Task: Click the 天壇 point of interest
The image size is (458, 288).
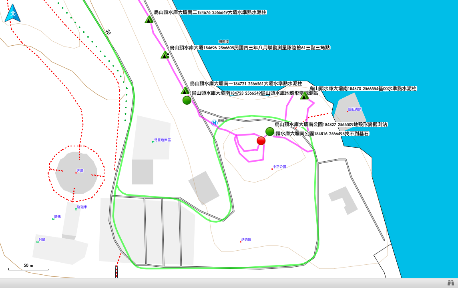Action: click(x=79, y=171)
